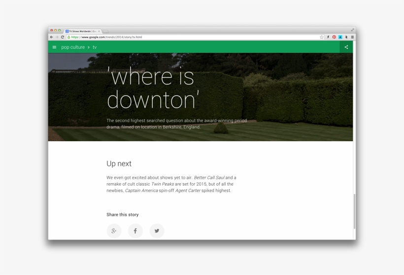The height and width of the screenshot is (275, 404).
Task: Click the lightning bolt extension icon
Action: (328, 37)
